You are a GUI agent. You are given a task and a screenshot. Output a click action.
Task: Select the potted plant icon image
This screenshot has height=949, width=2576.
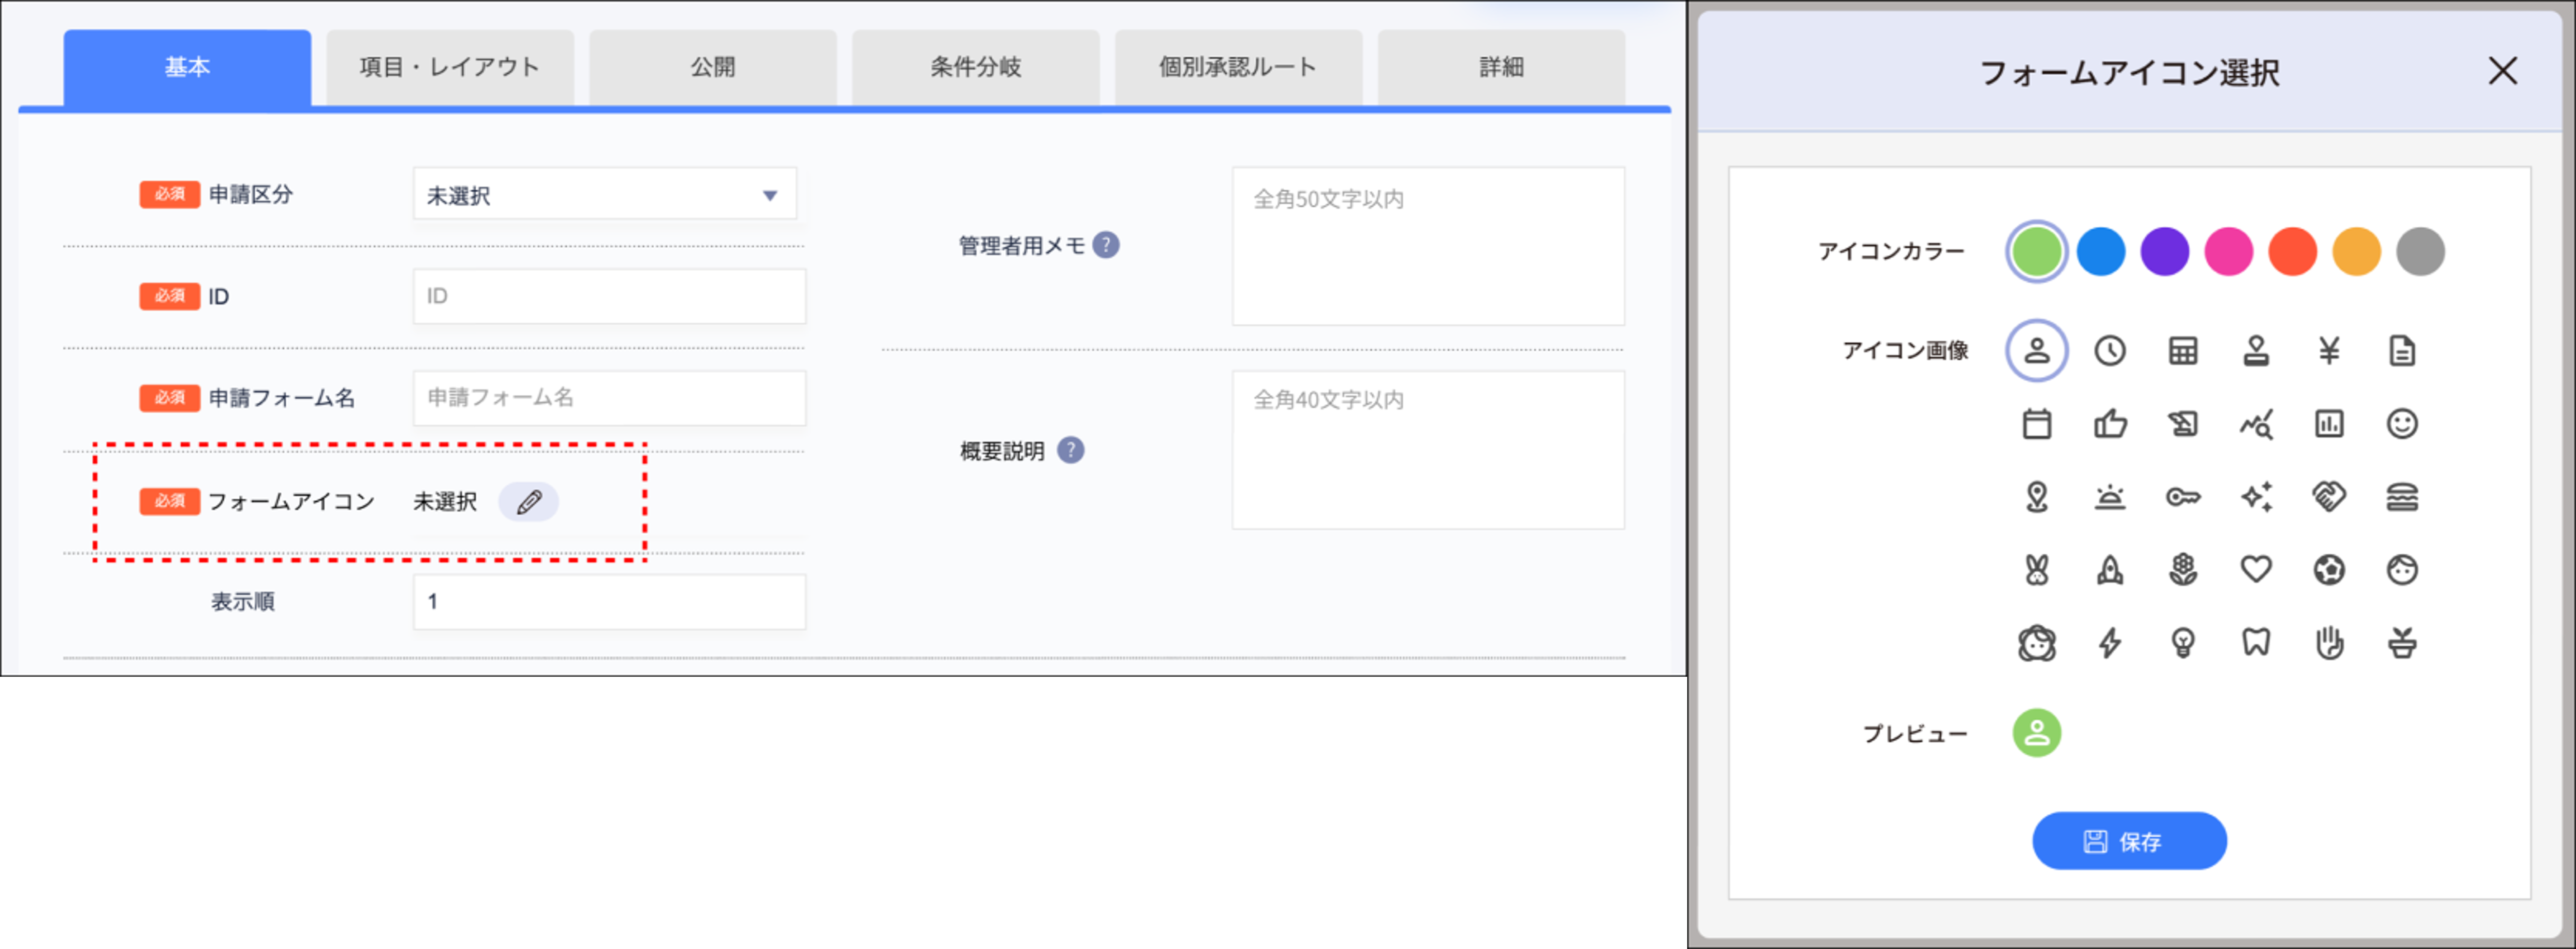coord(2402,643)
